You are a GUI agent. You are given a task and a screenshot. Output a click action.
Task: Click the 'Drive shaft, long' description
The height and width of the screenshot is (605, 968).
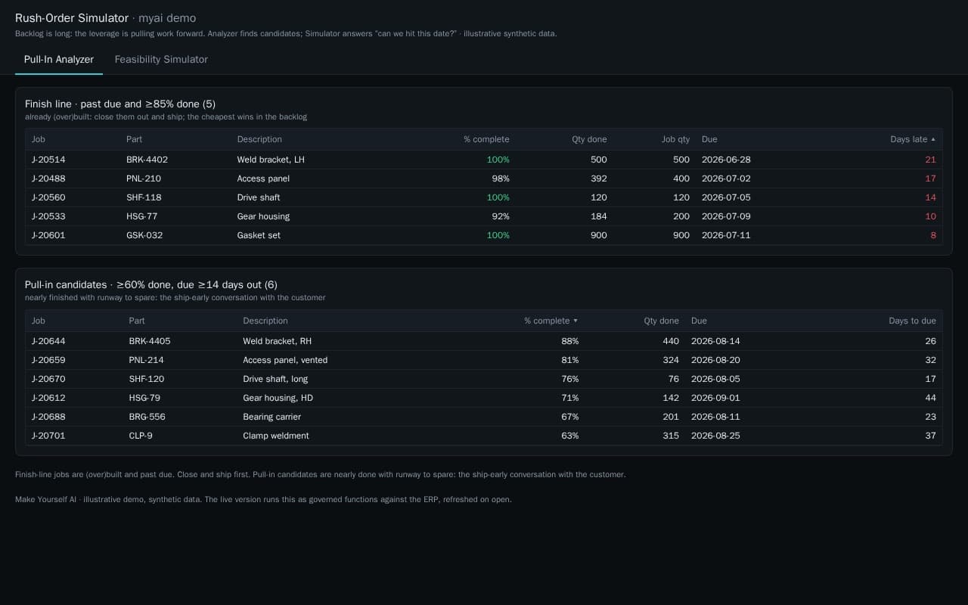pos(275,379)
